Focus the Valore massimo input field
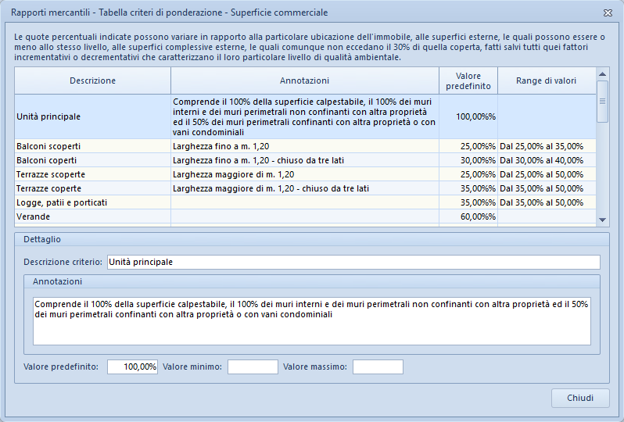Screen dimensions: 624x422 click(x=378, y=367)
